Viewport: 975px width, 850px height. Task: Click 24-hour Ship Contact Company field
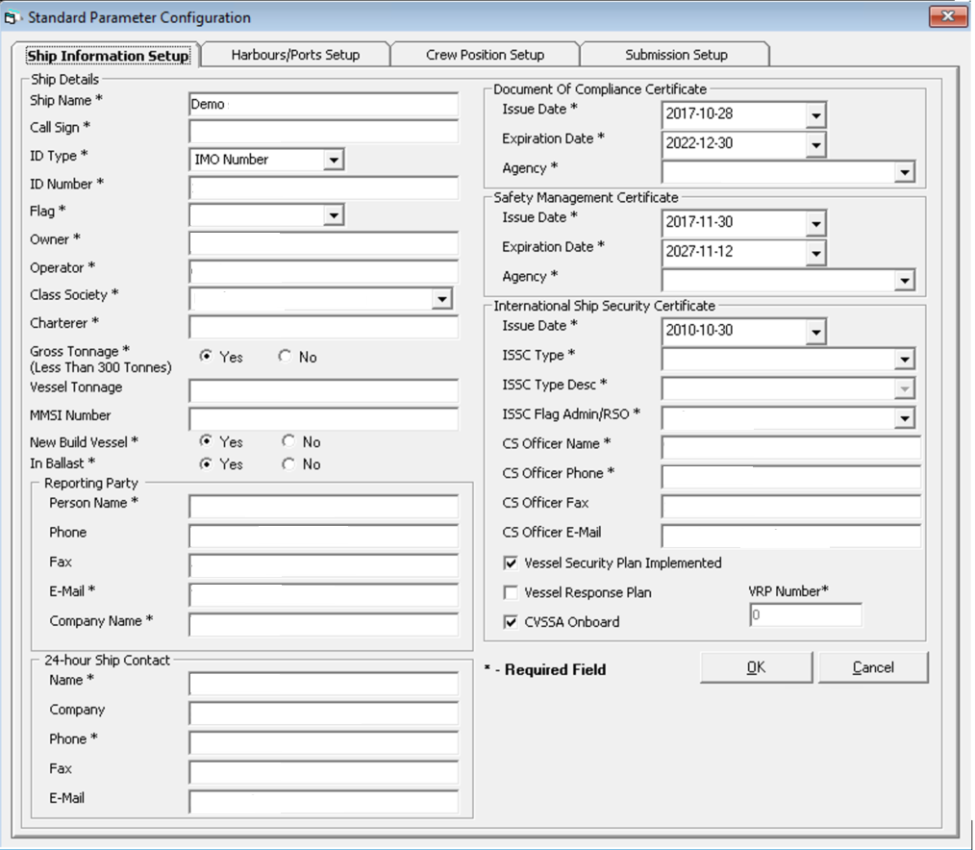pyautogui.click(x=323, y=712)
